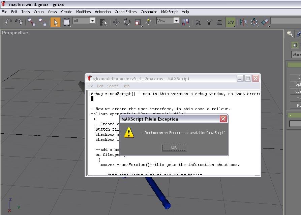Click the Align tool icon
The width and height of the screenshot is (301, 215).
[265, 22]
